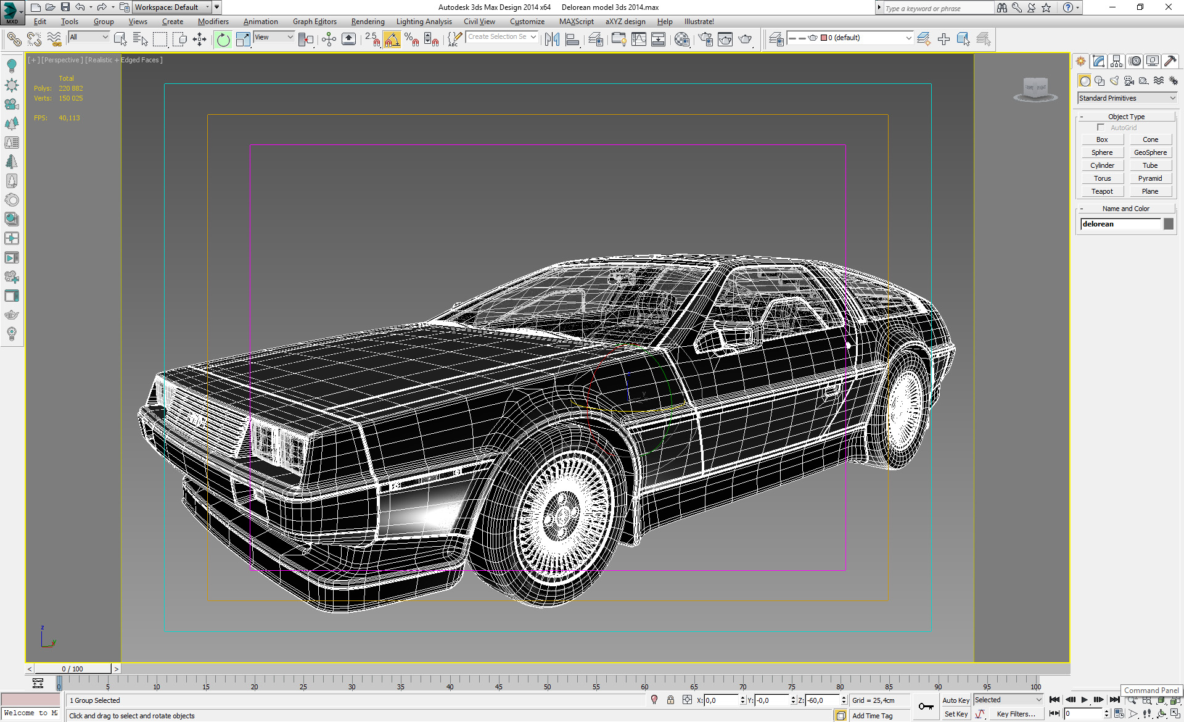Toggle Absolute/Offset transform type-in mode
The height and width of the screenshot is (722, 1184).
click(687, 700)
